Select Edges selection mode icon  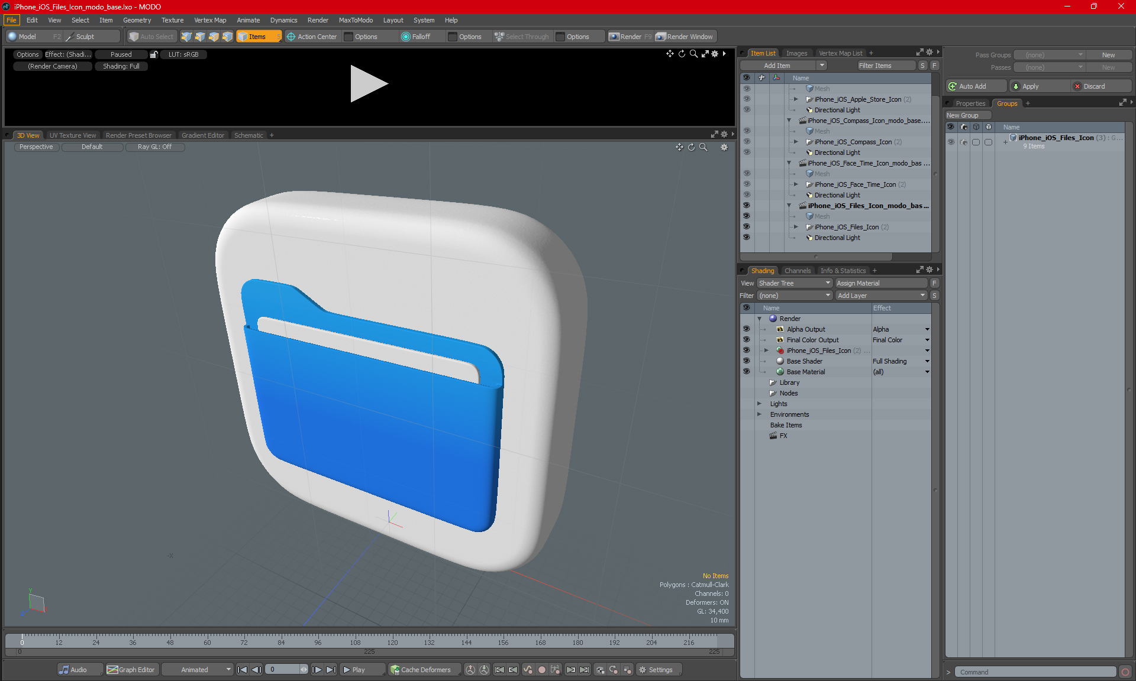click(200, 37)
